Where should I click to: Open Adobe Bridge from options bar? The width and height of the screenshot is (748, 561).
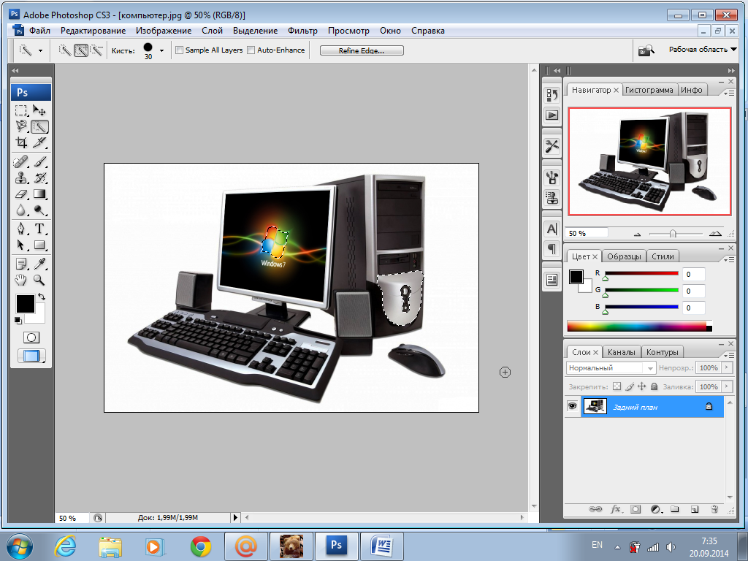pyautogui.click(x=646, y=50)
